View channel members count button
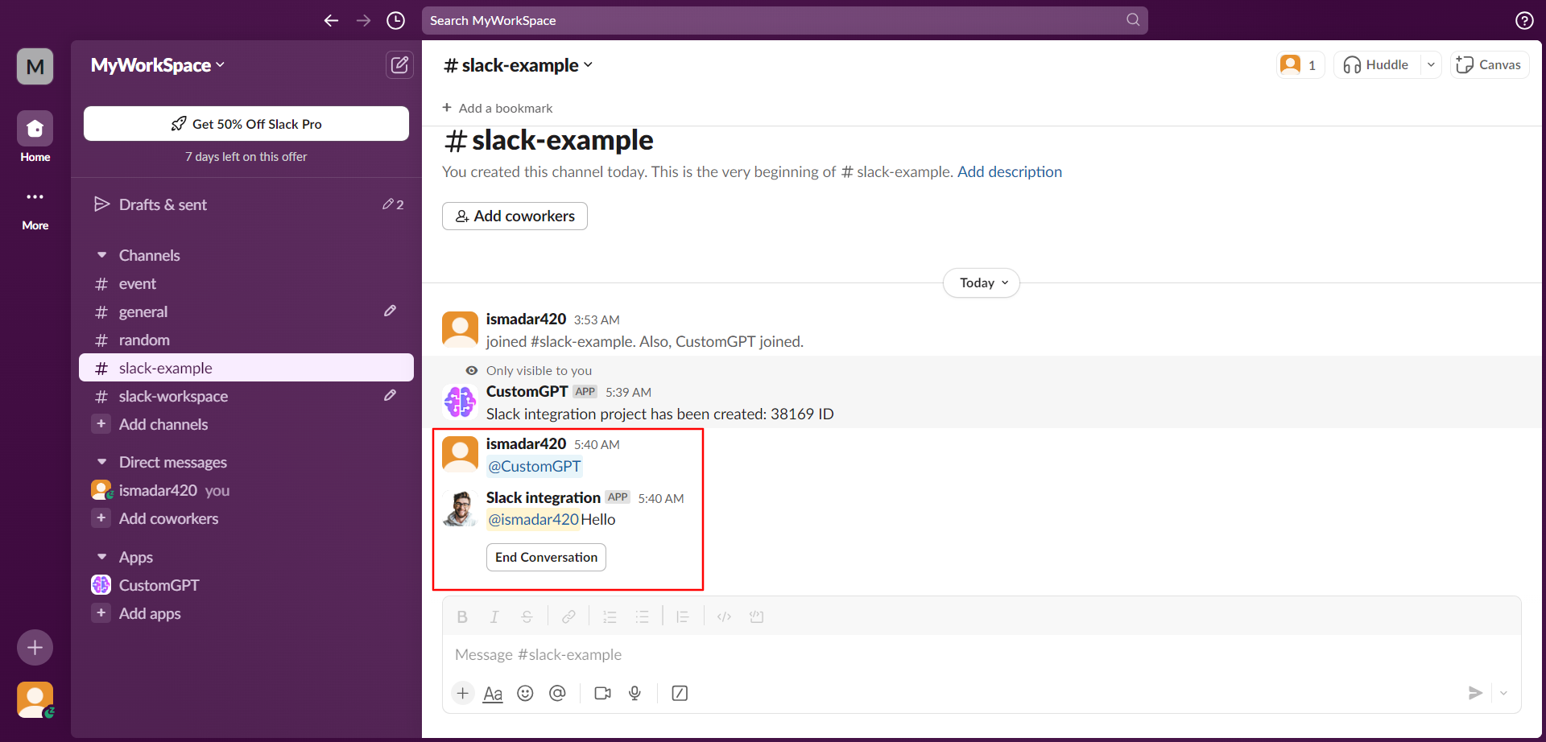Viewport: 1546px width, 742px height. (1300, 64)
